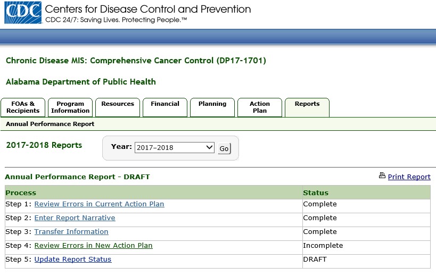Click the Update Report Status link
This screenshot has height=276, width=436.
coord(73,260)
